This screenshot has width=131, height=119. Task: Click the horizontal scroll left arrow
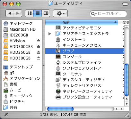pyautogui.click(x=116, y=109)
